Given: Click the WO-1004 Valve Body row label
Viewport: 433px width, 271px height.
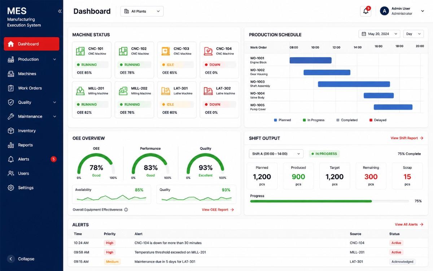Looking at the screenshot, I should pos(257,95).
